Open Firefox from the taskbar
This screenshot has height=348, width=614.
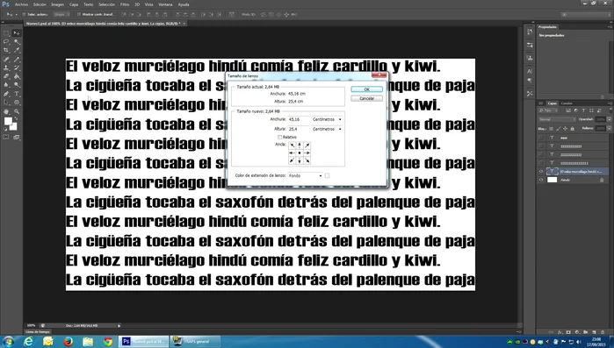(x=68, y=341)
